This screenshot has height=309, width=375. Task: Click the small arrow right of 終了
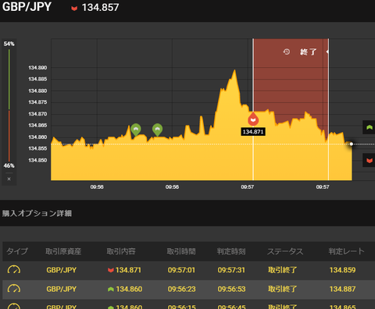(x=327, y=51)
